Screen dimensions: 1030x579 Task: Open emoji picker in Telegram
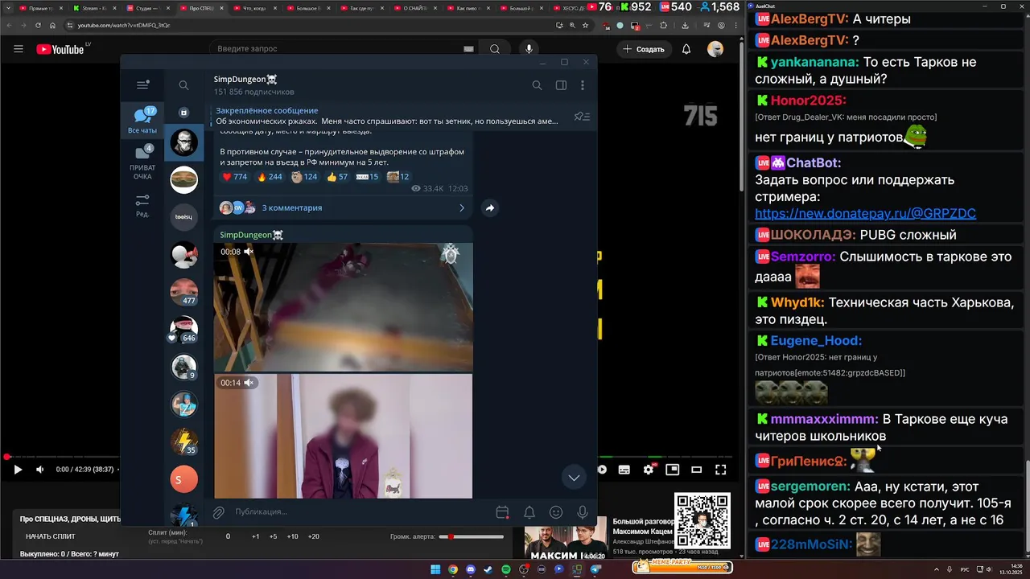556,512
